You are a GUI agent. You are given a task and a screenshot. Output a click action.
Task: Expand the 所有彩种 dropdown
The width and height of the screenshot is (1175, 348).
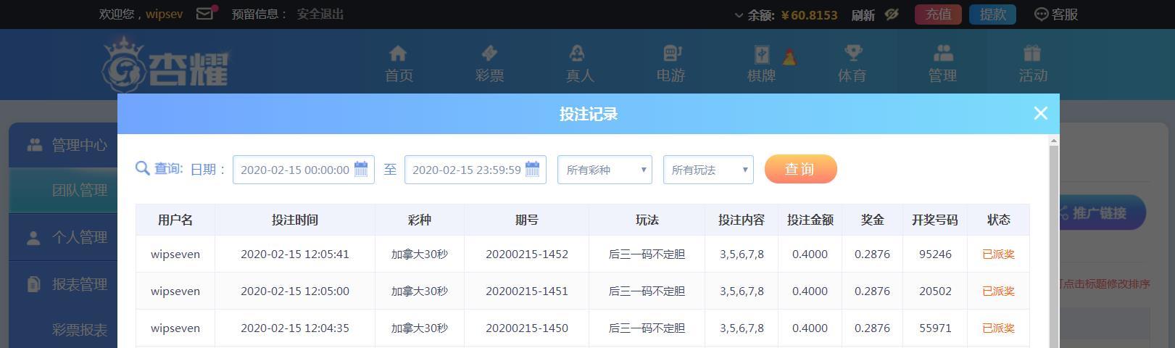(x=605, y=170)
